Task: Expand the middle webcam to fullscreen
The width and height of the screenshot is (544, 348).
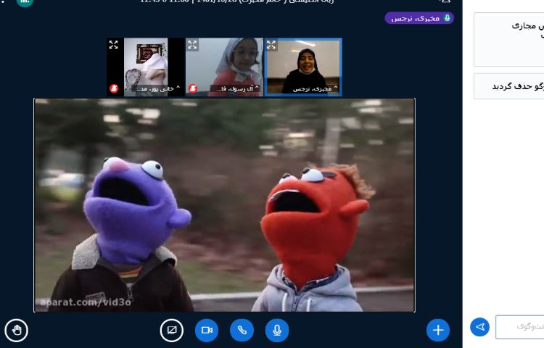Action: click(x=192, y=45)
